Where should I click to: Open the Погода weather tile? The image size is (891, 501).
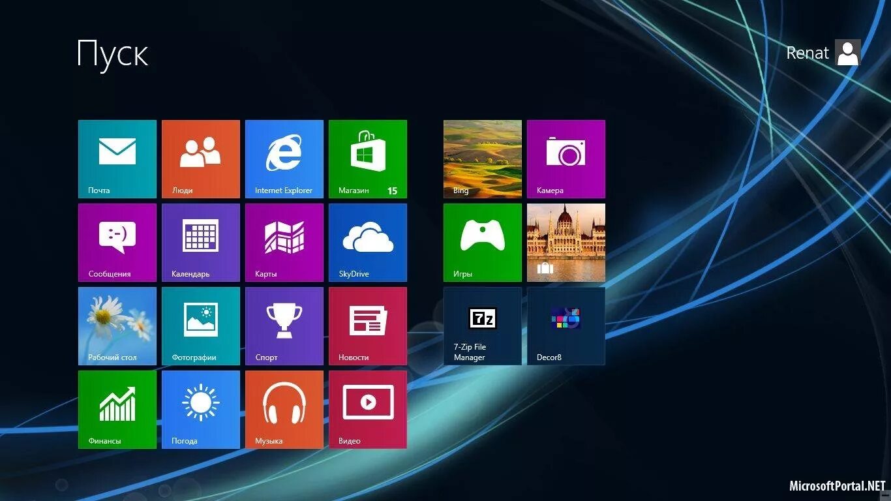(x=201, y=410)
